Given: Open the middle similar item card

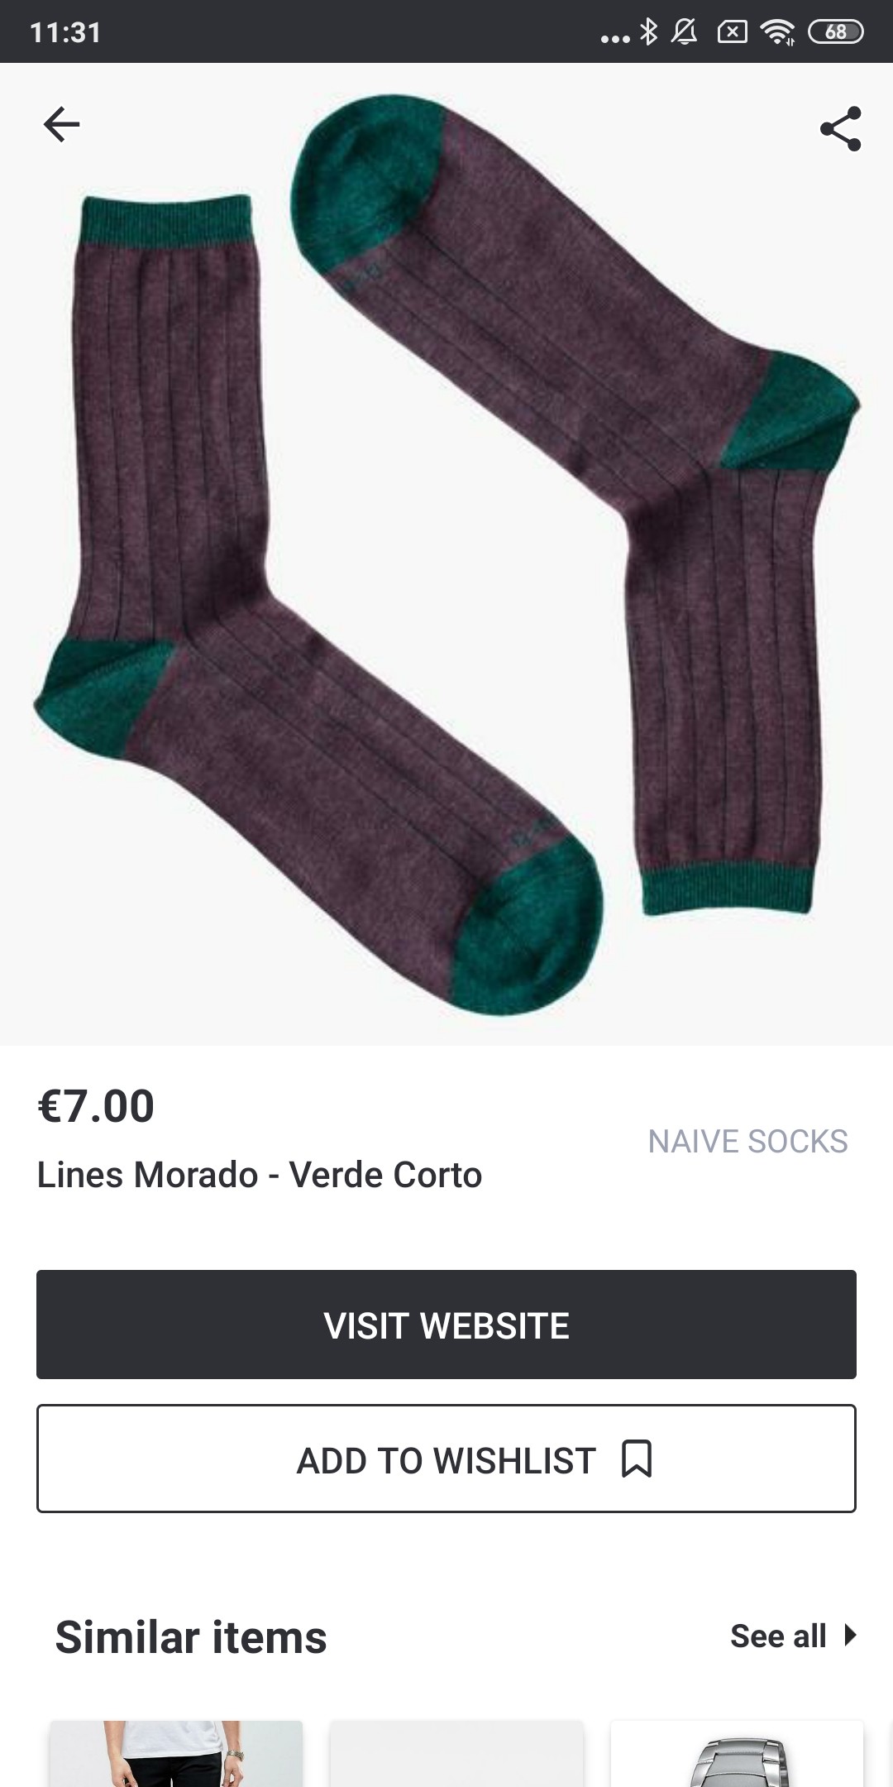Looking at the screenshot, I should pyautogui.click(x=456, y=1753).
